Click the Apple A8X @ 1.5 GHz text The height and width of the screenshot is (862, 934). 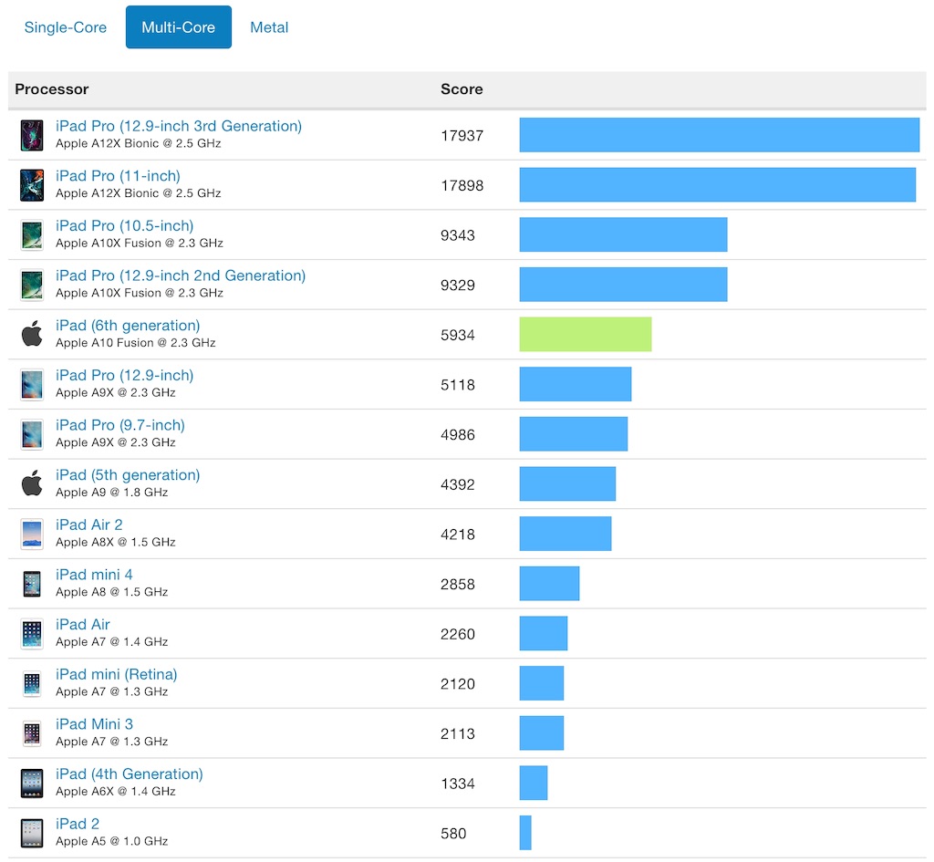click(116, 542)
